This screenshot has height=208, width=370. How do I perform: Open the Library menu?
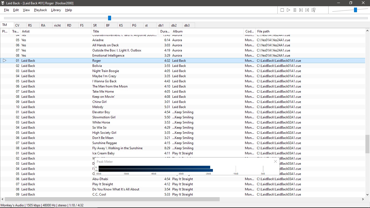[56, 10]
